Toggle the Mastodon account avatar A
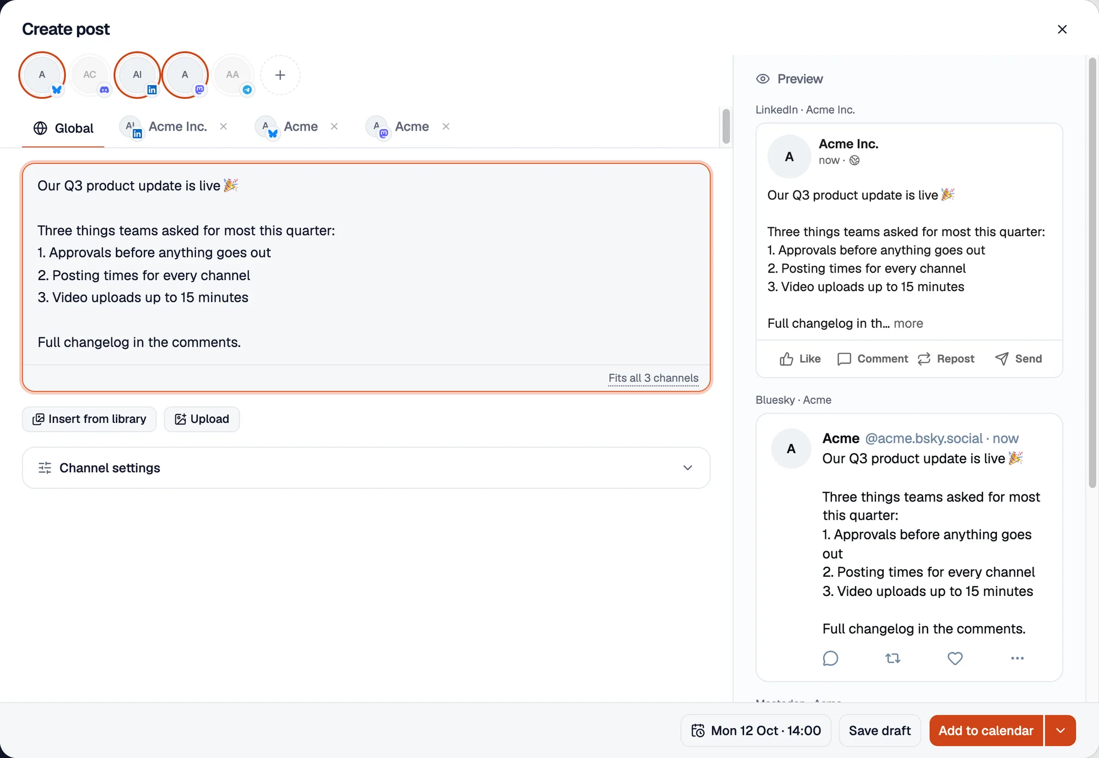1099x758 pixels. 185,75
